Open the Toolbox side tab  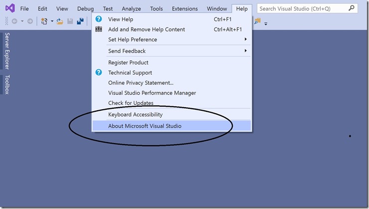click(x=7, y=85)
